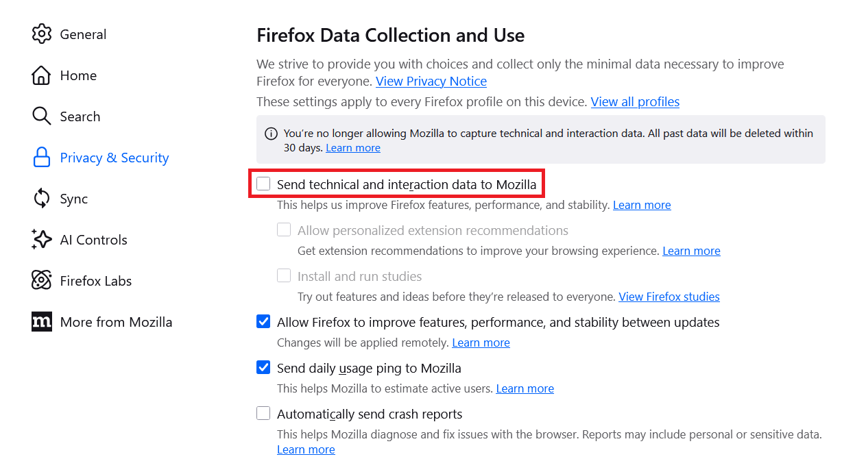Click Learn more under crash reports
This screenshot has width=855, height=472.
pyautogui.click(x=306, y=449)
